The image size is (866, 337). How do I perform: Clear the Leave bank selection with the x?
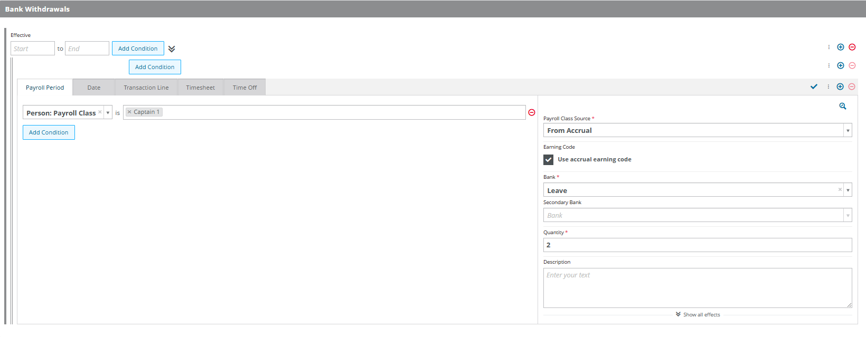click(840, 190)
